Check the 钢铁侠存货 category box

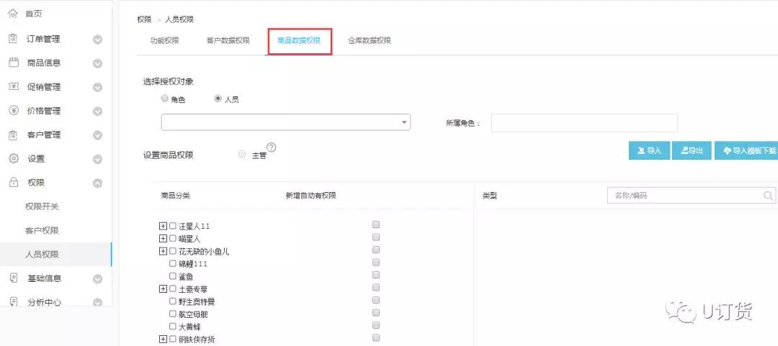pos(173,339)
